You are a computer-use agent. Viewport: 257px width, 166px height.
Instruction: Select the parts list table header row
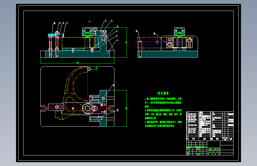click(x=210, y=139)
